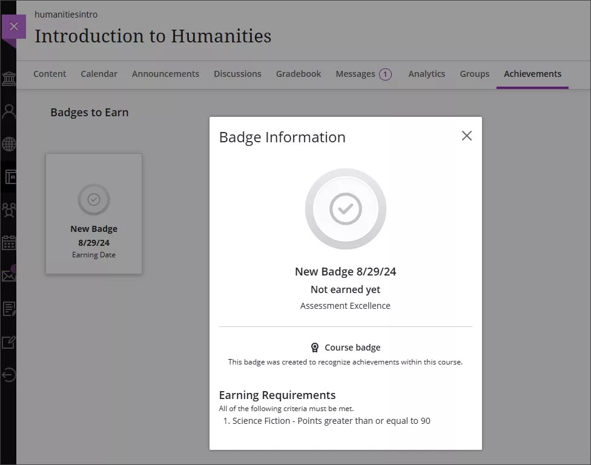This screenshot has height=465, width=591.
Task: Select the Profile icon in left sidebar
Action: point(9,110)
